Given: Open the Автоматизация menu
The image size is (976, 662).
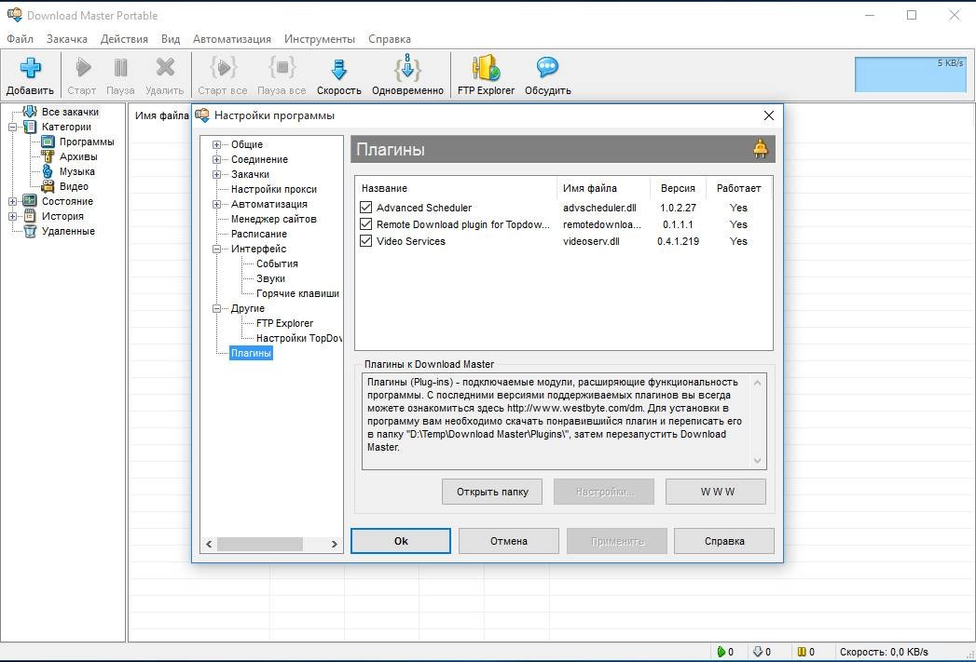Looking at the screenshot, I should [231, 39].
